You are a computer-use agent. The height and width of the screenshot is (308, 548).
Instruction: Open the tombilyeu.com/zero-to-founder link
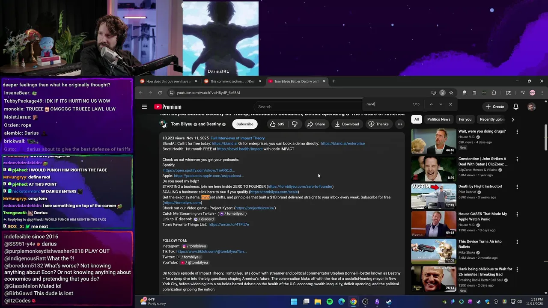tap(300, 187)
